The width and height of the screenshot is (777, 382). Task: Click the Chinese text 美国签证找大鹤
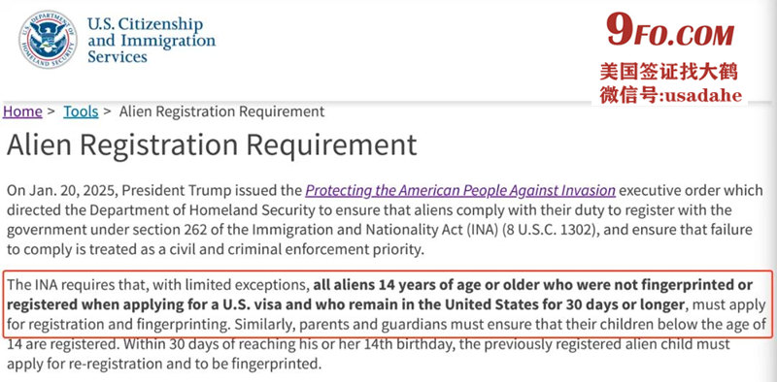669,72
